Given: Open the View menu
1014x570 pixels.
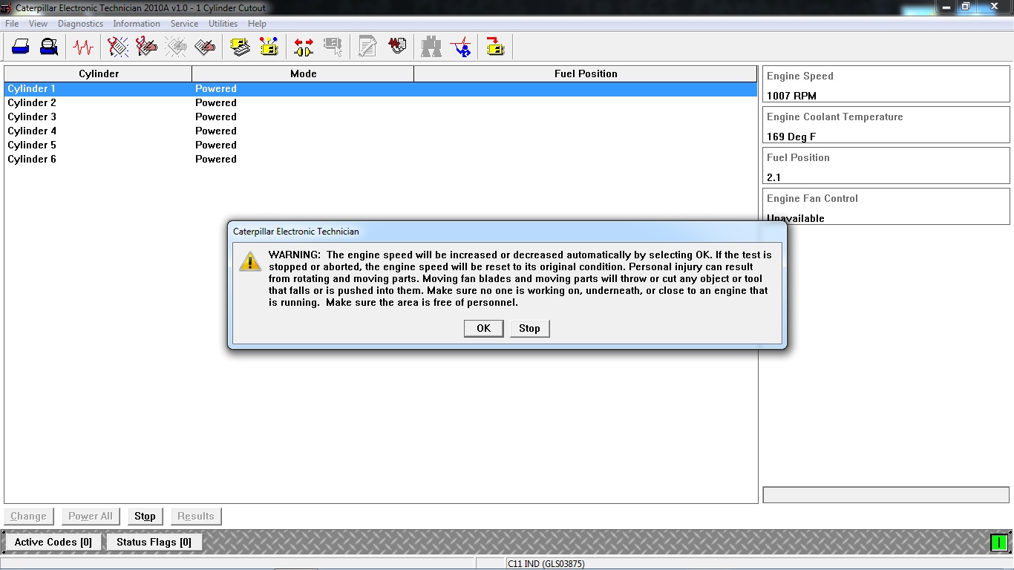Looking at the screenshot, I should [x=38, y=24].
